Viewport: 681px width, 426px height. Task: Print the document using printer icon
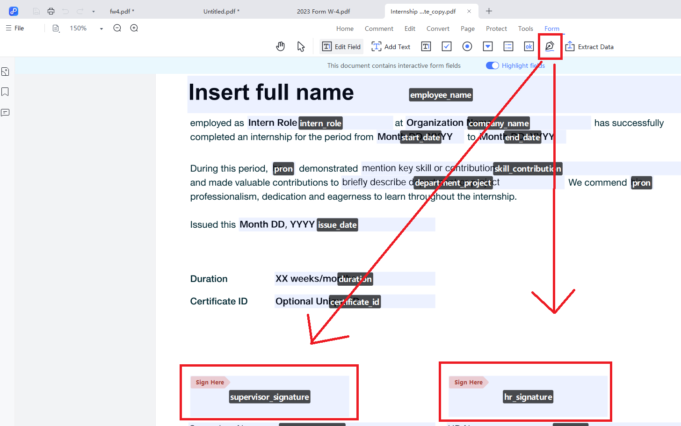51,11
